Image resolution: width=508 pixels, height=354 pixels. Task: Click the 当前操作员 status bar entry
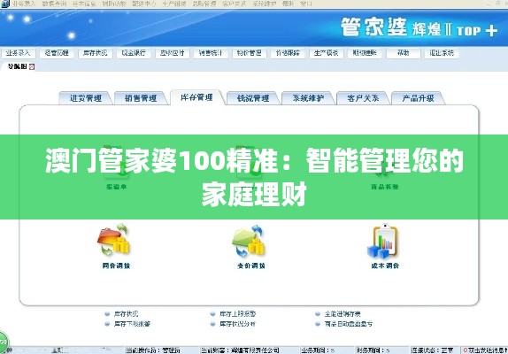pyautogui.click(x=153, y=350)
